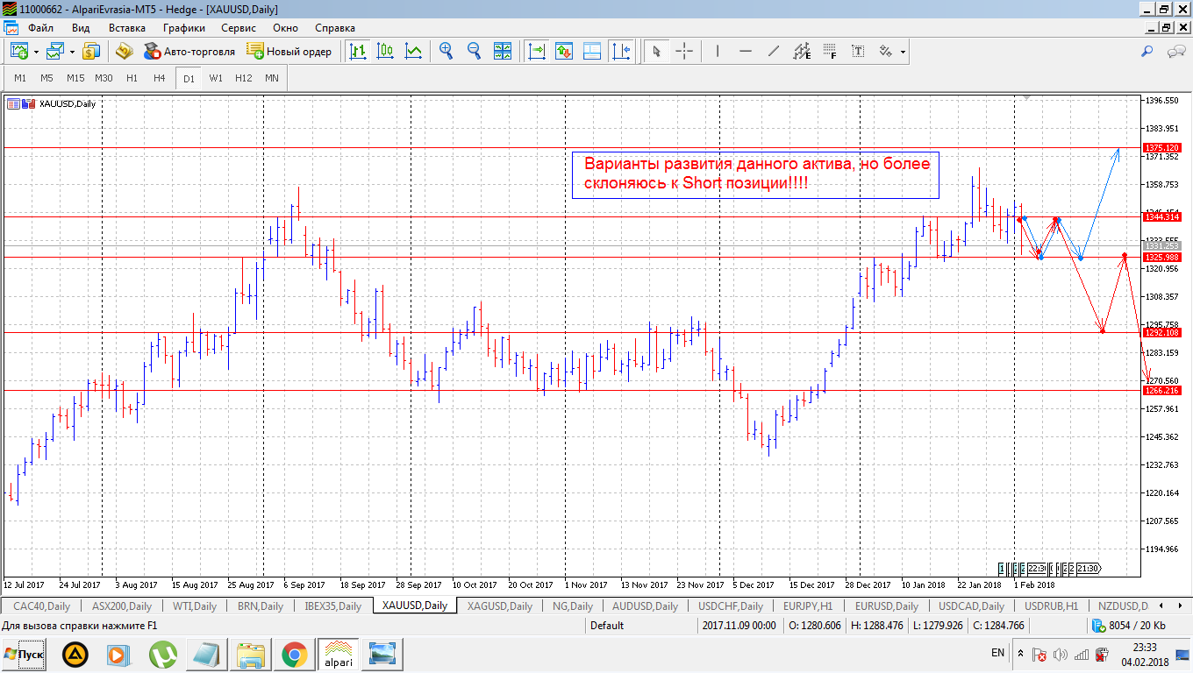Select the text label tool
The width and height of the screenshot is (1193, 673).
[858, 52]
